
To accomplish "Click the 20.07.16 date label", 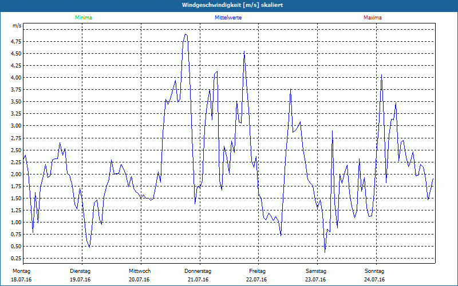I will [x=139, y=280].
